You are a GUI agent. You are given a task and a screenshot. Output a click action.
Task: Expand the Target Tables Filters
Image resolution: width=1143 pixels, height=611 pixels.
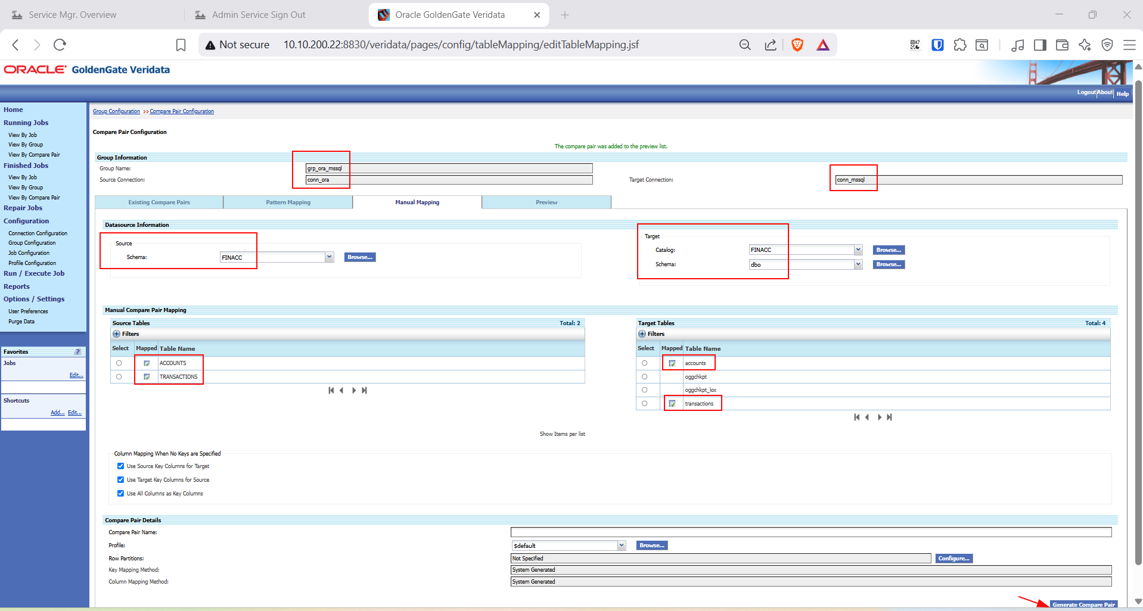pos(642,334)
